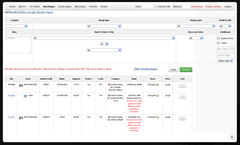Focus the Bins text area
Image resolution: width=240 pixels, height=145 pixels.
tap(18, 45)
